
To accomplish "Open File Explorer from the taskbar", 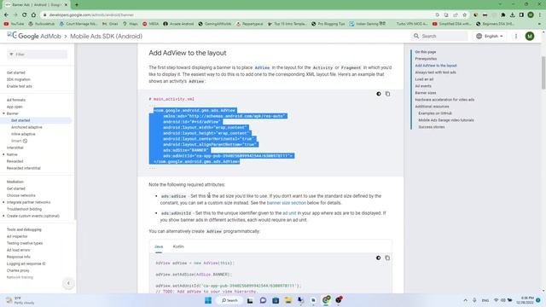I will pyautogui.click(x=288, y=300).
